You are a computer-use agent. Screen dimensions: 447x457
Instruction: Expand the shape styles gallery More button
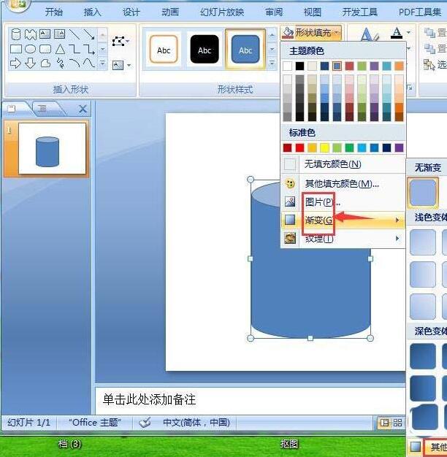(x=272, y=63)
